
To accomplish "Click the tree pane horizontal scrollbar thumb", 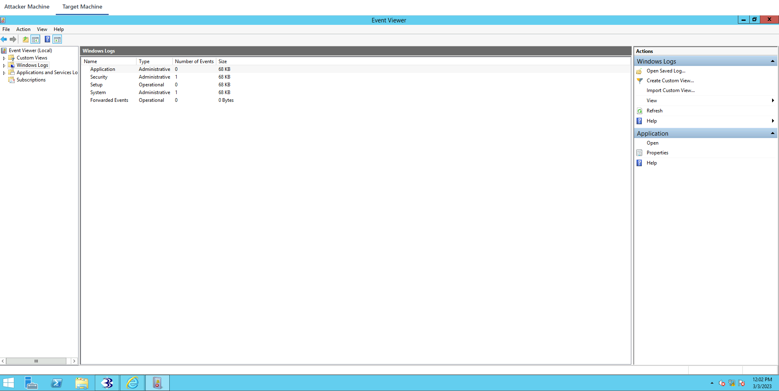I will tap(36, 361).
